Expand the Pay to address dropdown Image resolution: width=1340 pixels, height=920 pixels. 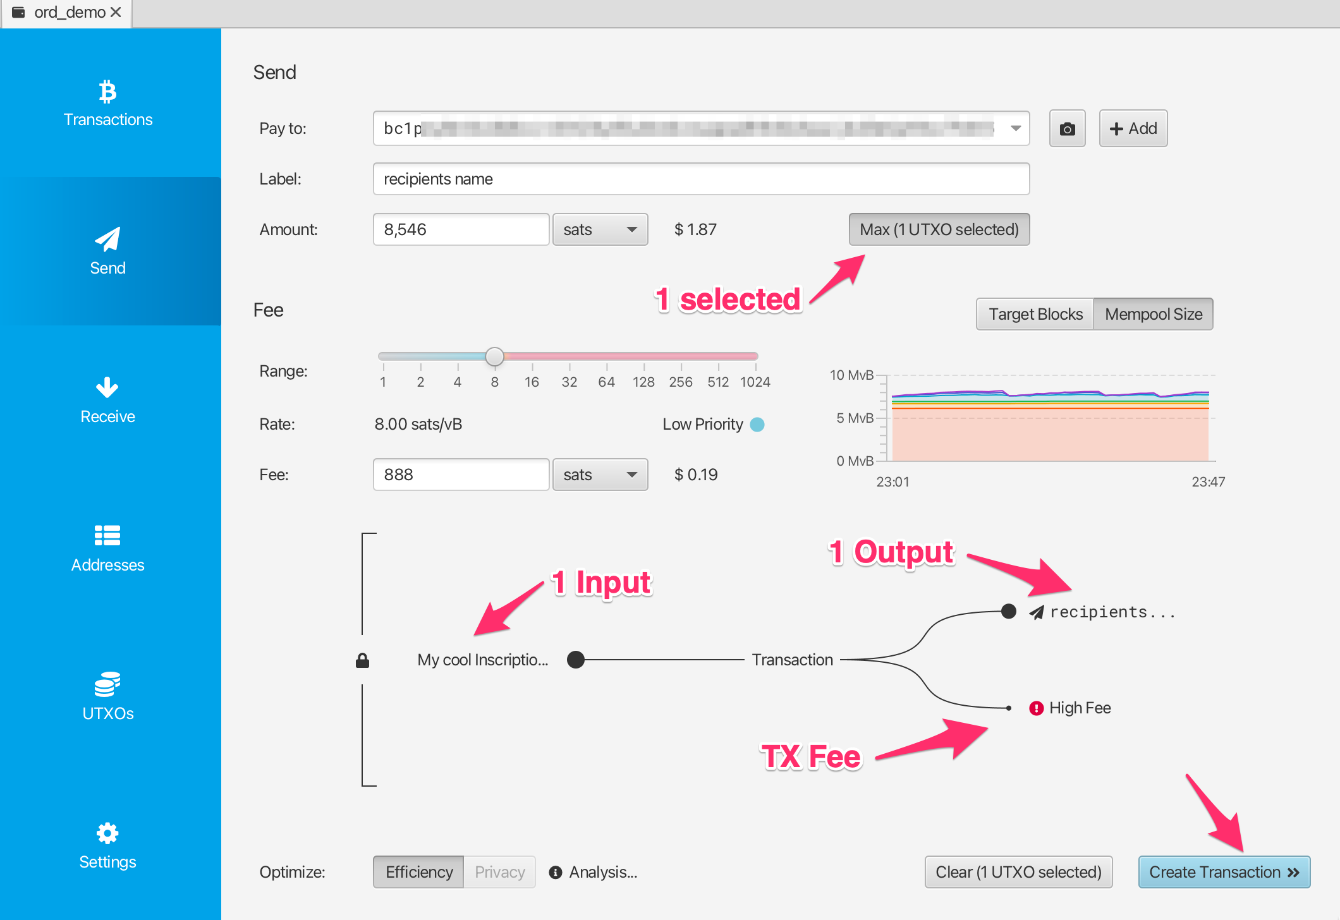1015,128
